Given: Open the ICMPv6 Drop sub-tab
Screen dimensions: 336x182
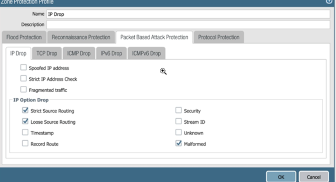Looking at the screenshot, I should 146,53.
